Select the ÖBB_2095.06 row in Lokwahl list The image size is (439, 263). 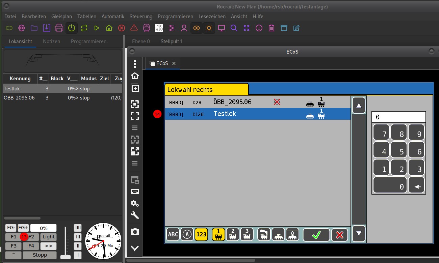[257, 102]
